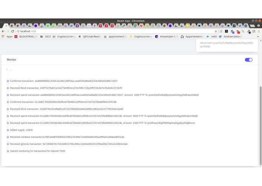This screenshot has height=186, width=262.
Task: Switch to the Bootstrap 'B' tab
Action: [x=77, y=26]
